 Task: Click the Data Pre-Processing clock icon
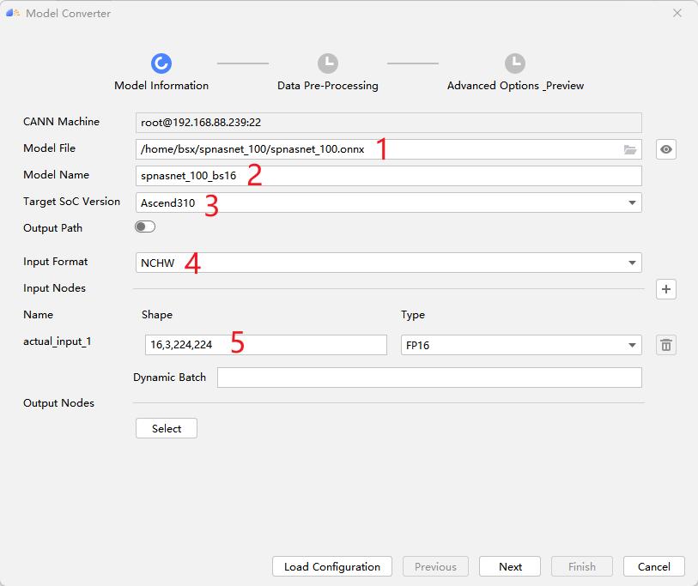326,61
